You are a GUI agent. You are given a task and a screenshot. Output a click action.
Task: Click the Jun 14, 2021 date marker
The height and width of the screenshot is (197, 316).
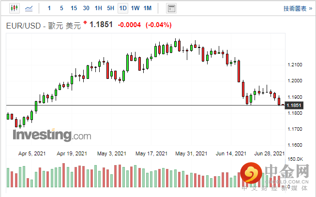(230, 153)
